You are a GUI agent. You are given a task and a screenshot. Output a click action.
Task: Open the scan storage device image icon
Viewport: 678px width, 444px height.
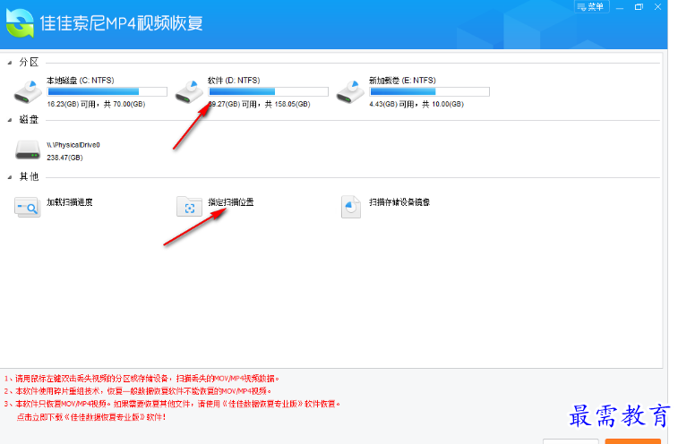point(351,207)
